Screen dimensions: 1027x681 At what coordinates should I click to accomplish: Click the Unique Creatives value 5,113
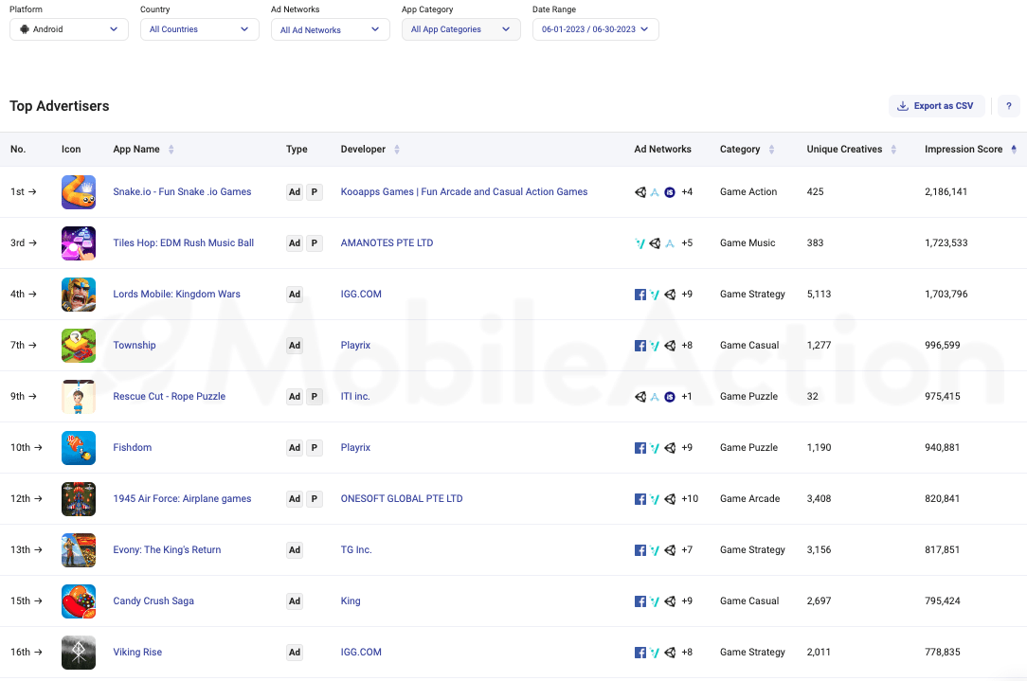[x=819, y=294]
